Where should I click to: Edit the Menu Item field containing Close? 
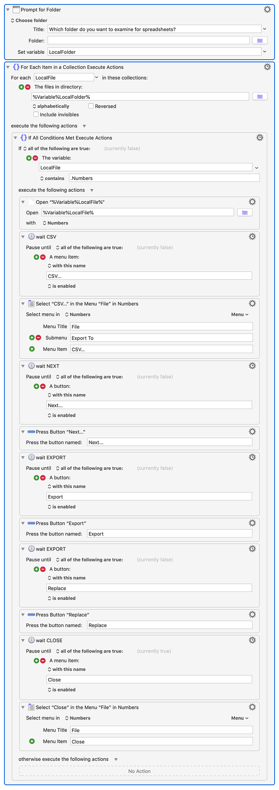(x=161, y=741)
